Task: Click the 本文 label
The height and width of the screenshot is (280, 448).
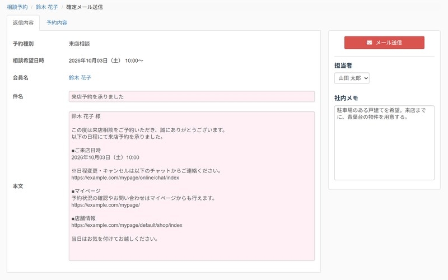Action: click(x=18, y=186)
